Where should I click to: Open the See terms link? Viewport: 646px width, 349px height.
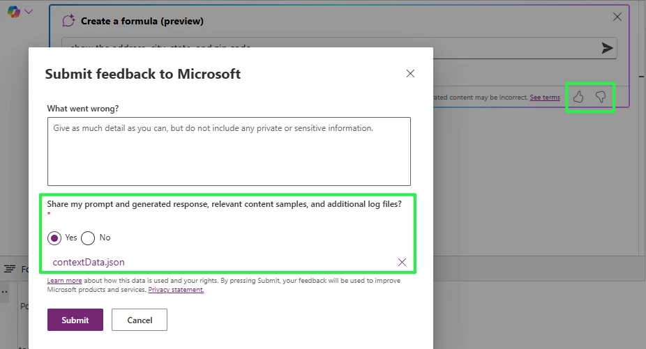tap(544, 98)
